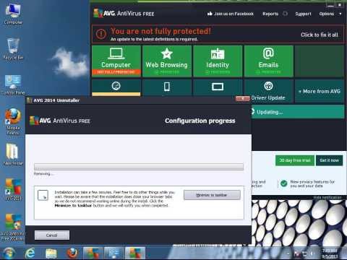
Task: Launch Firefox from the taskbar
Action: (x=72, y=253)
